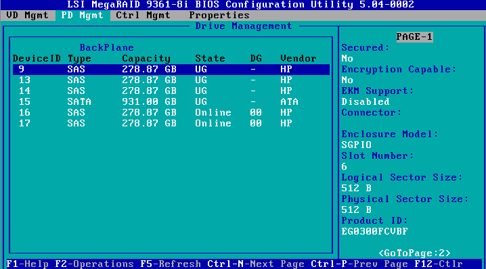
Task: Select SATA drive row DeviceID 15
Action: pos(171,102)
